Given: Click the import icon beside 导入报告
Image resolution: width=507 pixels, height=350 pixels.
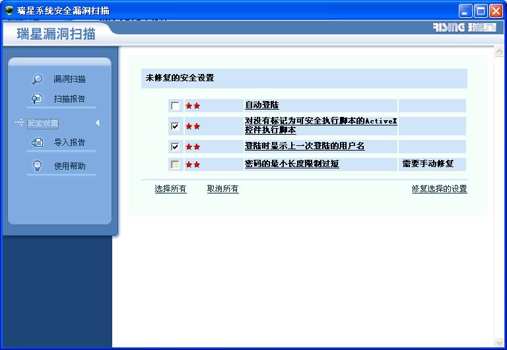Looking at the screenshot, I should [x=37, y=142].
